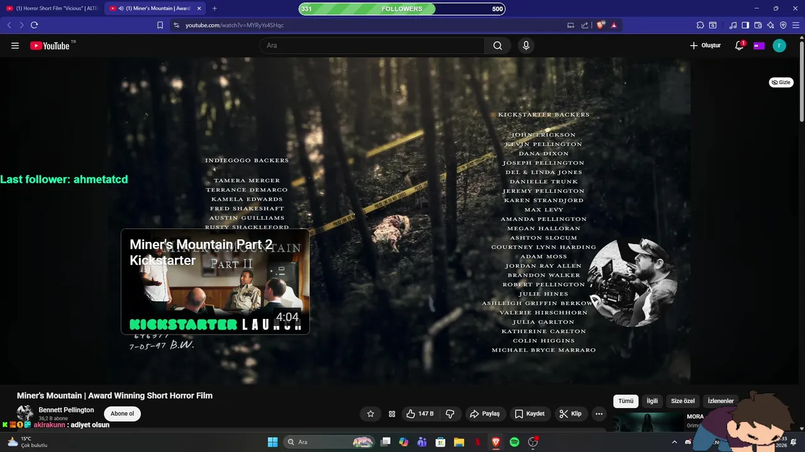Go forward in browser history
The image size is (805, 452).
point(21,25)
